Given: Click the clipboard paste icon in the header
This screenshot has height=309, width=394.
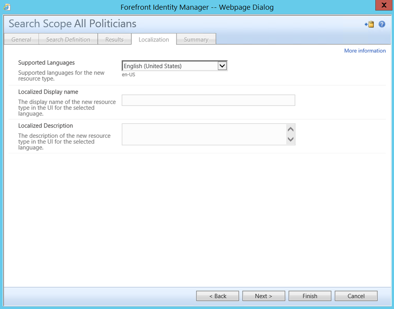Looking at the screenshot, I should point(370,24).
